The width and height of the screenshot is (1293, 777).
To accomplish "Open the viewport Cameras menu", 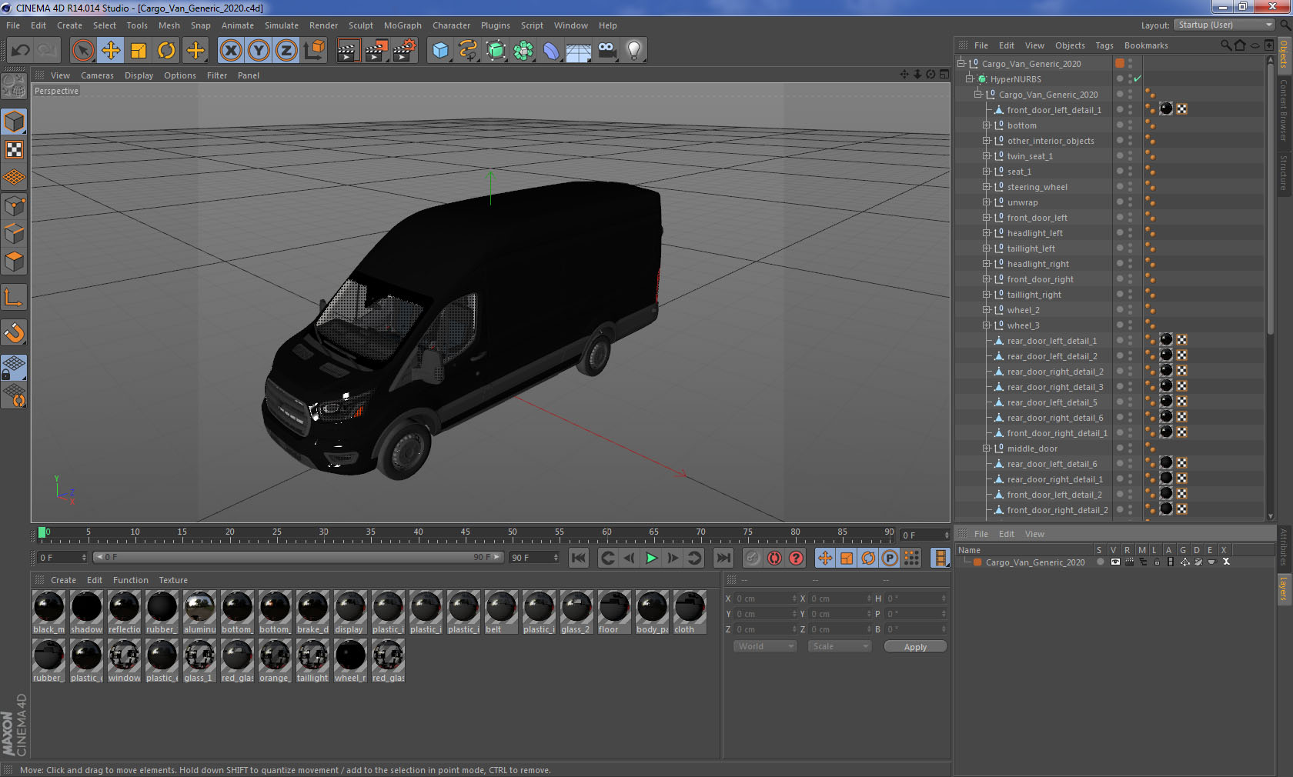I will pyautogui.click(x=97, y=75).
